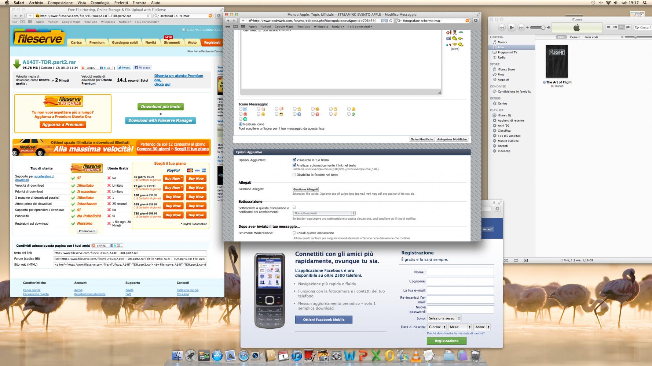652x366 pixels.
Task: Click the Salva Modifiche button
Action: click(422, 139)
